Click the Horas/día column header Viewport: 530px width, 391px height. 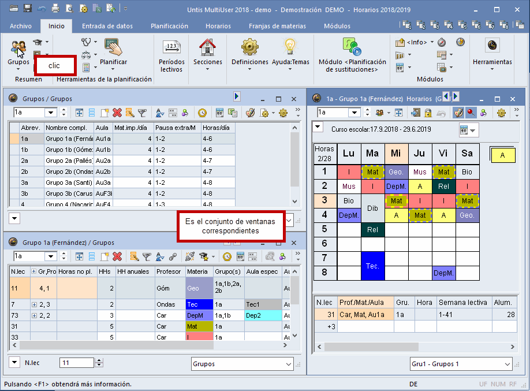tap(218, 128)
